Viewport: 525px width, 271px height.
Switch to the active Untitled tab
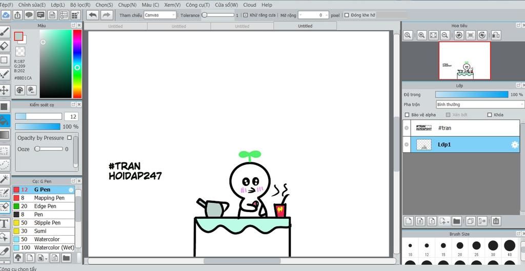click(305, 26)
